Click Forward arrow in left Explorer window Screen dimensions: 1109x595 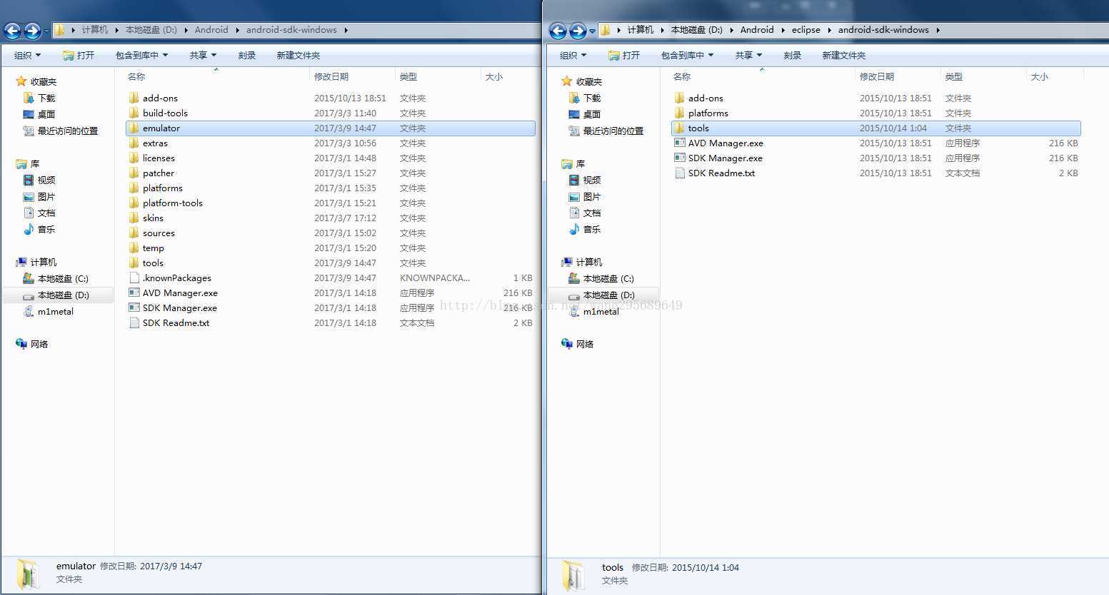(32, 31)
